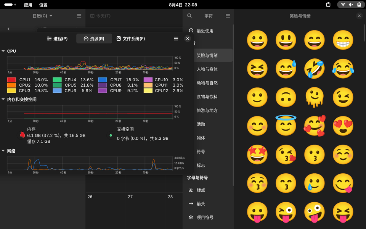366x229 pixels.
Task: Open the Characters hamburger menu
Action: 228,16
